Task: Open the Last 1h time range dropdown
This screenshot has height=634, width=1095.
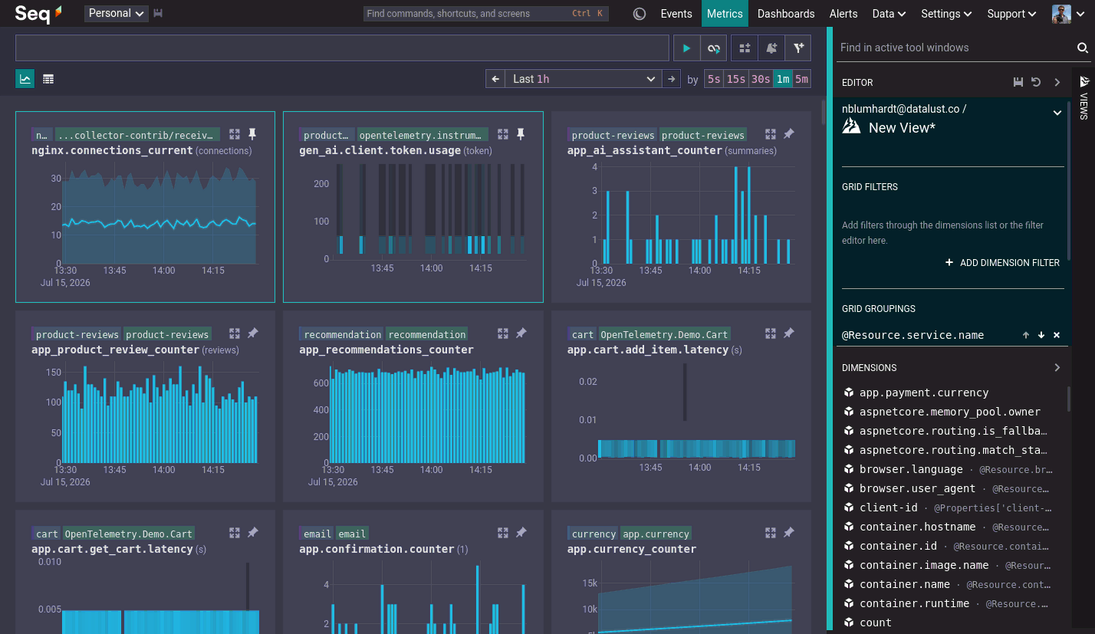Action: (x=584, y=79)
